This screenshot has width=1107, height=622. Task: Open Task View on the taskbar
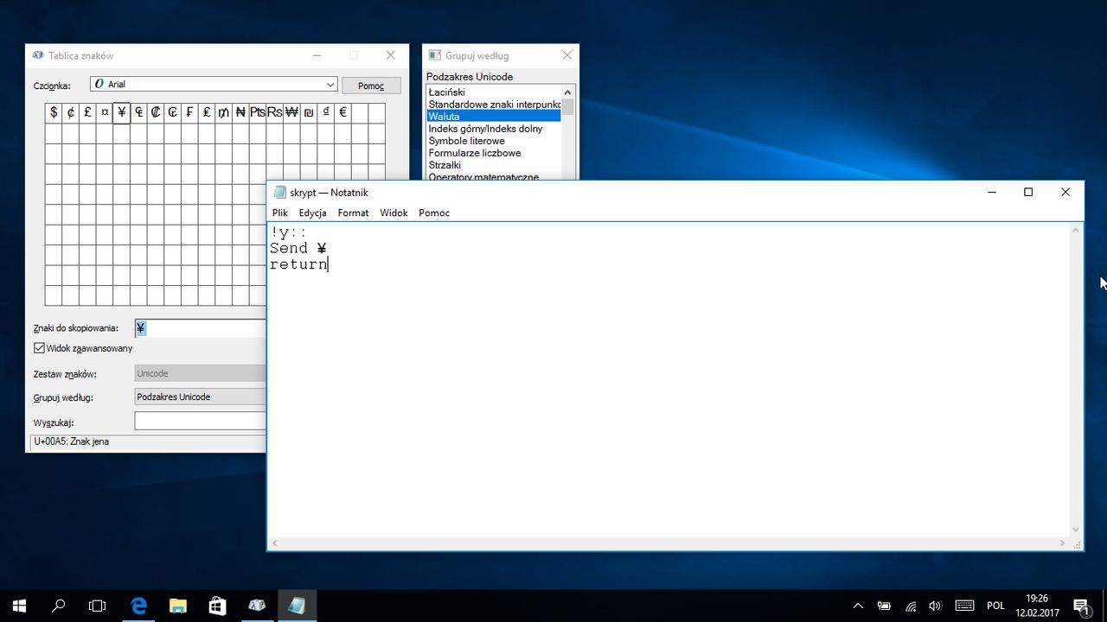coord(98,606)
